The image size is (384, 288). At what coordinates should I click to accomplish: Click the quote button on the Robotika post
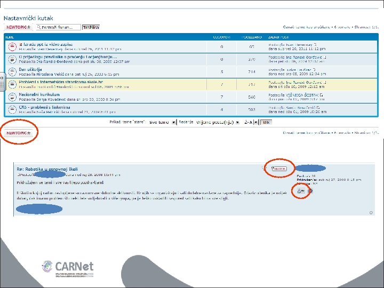279,169
